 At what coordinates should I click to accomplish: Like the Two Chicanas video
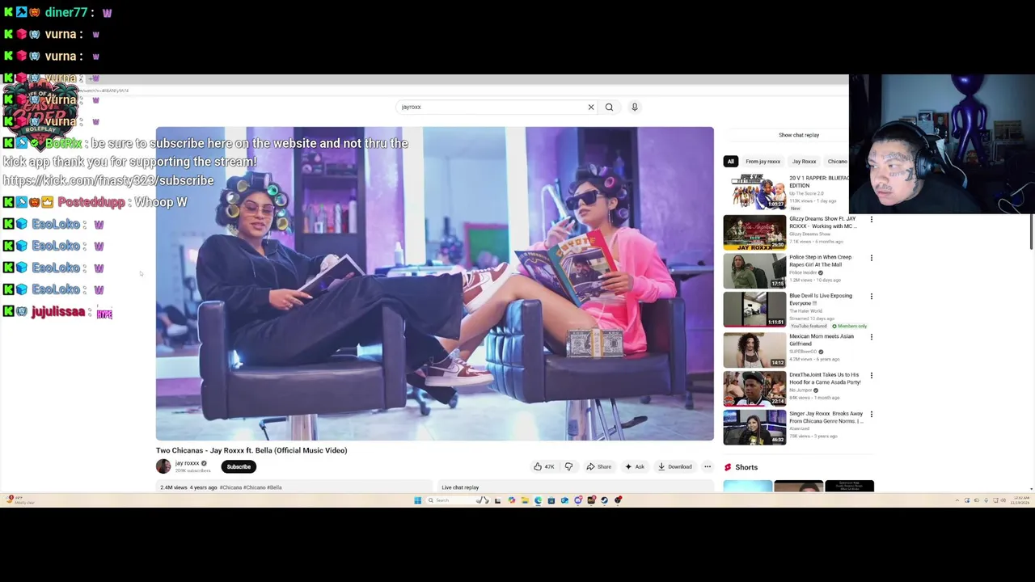[x=543, y=466]
